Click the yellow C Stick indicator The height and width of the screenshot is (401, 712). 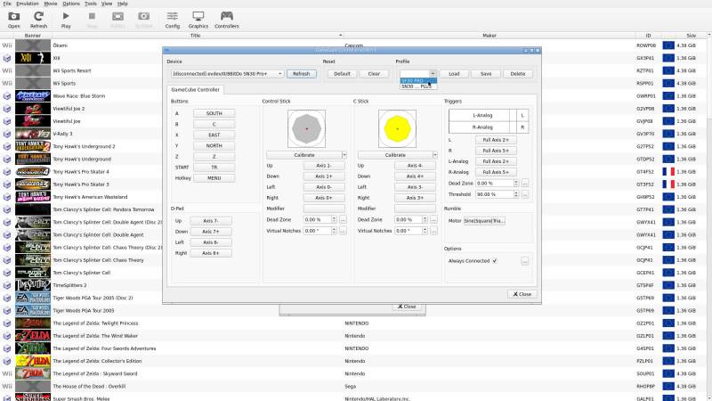click(397, 128)
